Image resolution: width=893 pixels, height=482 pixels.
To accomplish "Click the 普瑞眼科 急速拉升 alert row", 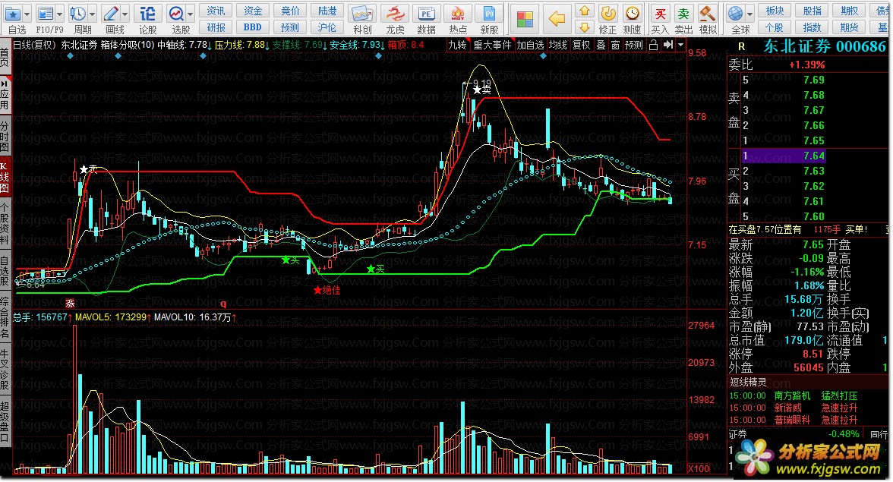I will click(794, 420).
